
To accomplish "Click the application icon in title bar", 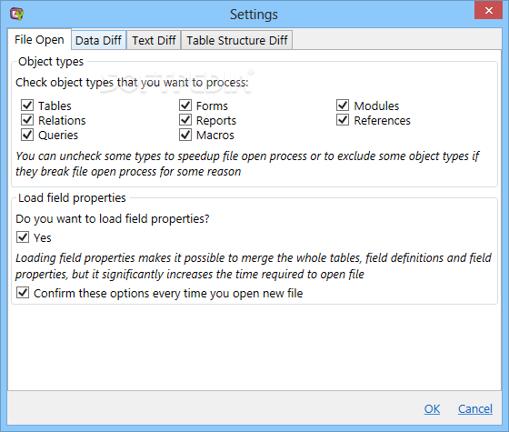I will [16, 14].
